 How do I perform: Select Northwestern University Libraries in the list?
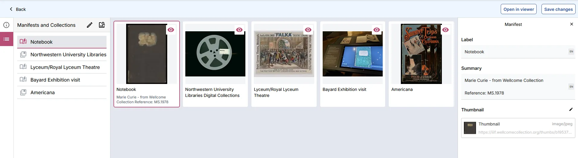(x=68, y=54)
